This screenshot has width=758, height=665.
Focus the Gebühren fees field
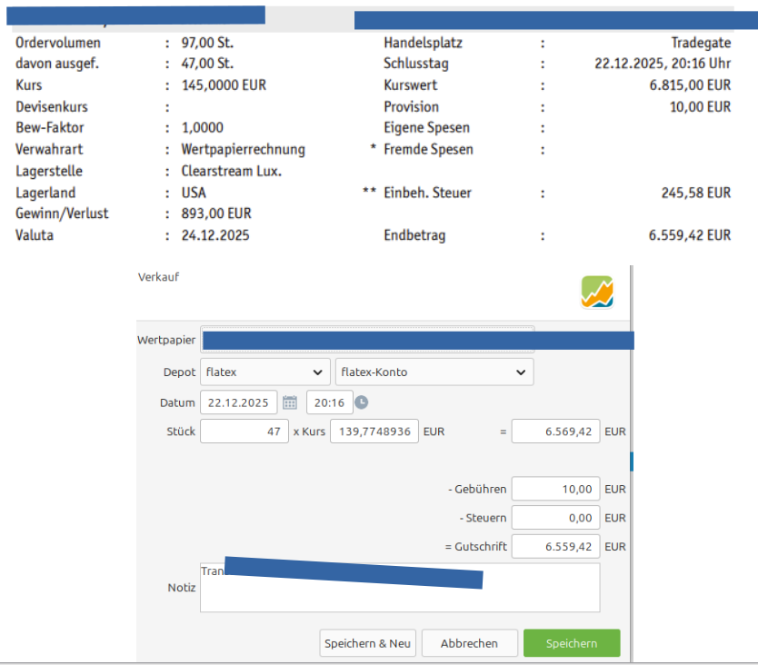pyautogui.click(x=554, y=490)
